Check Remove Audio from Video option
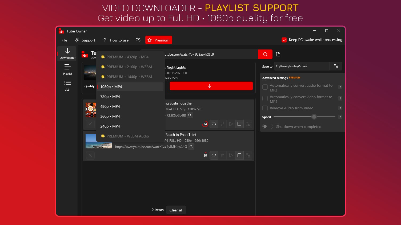This screenshot has width=401, height=225. tap(265, 108)
